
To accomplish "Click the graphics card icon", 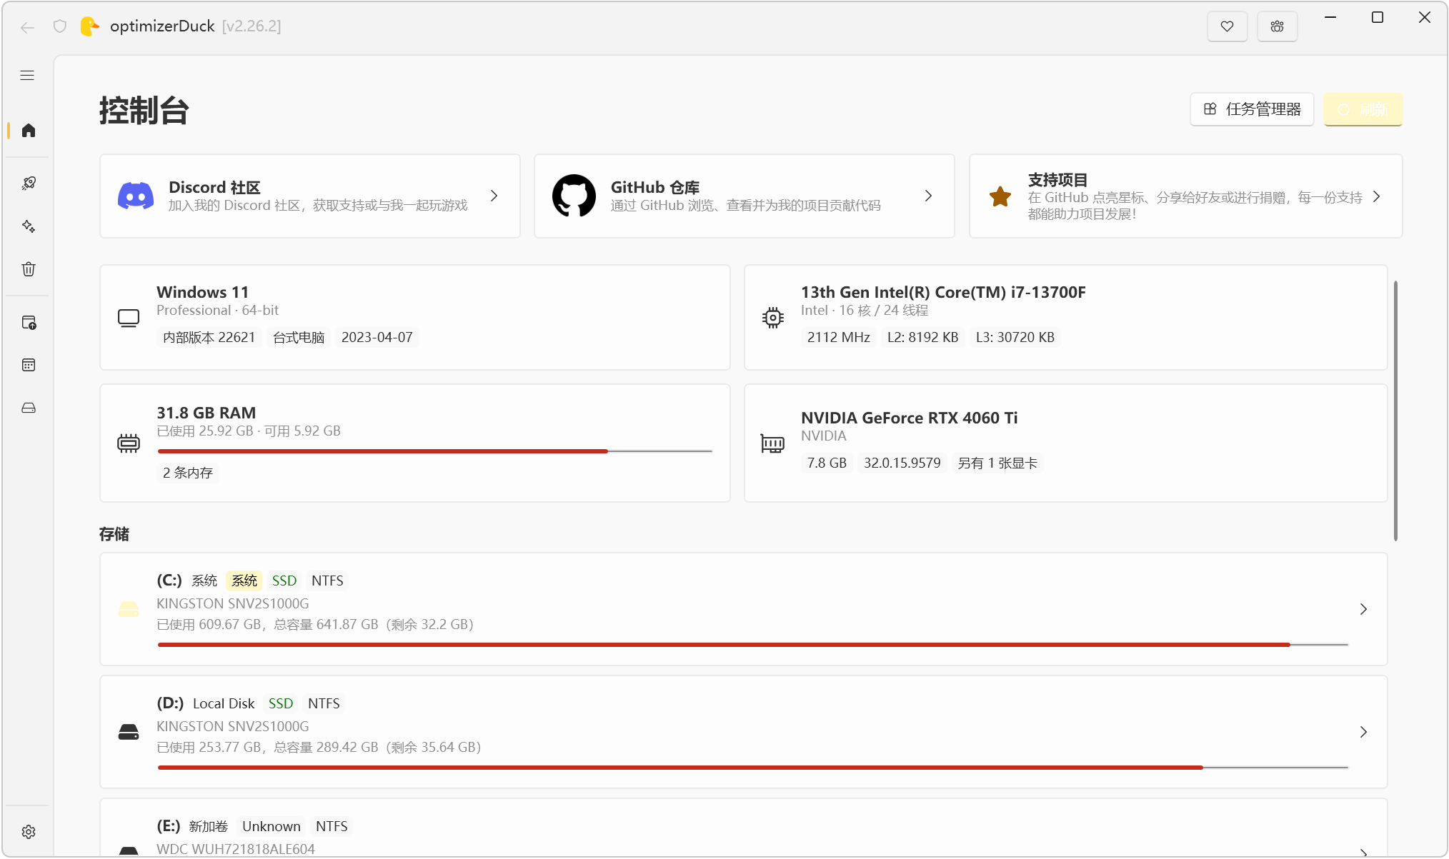I will [773, 443].
